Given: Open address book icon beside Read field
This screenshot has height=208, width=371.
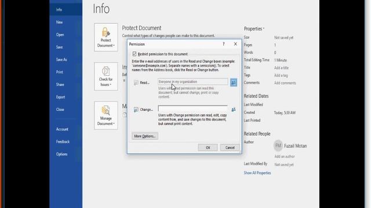Looking at the screenshot, I should (234, 82).
